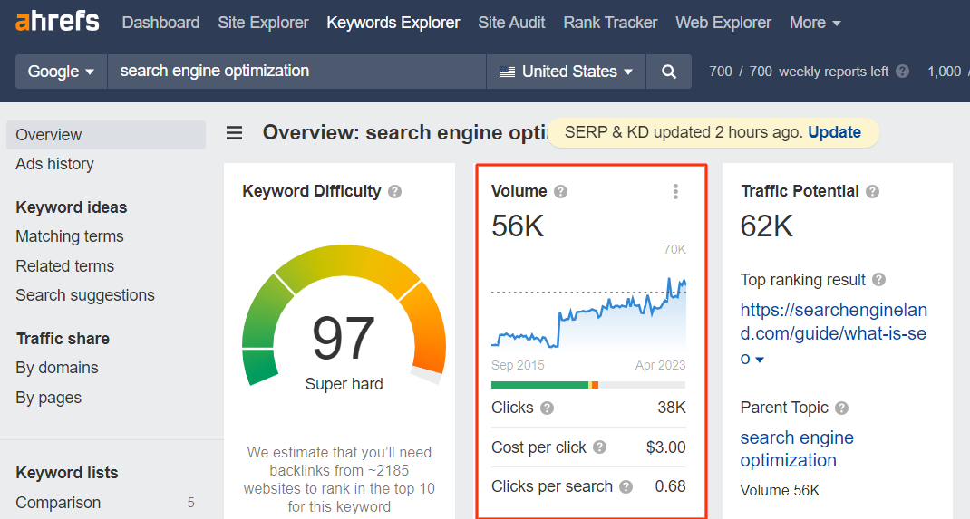Select Matching terms in the sidebar
This screenshot has width=970, height=519.
(70, 236)
